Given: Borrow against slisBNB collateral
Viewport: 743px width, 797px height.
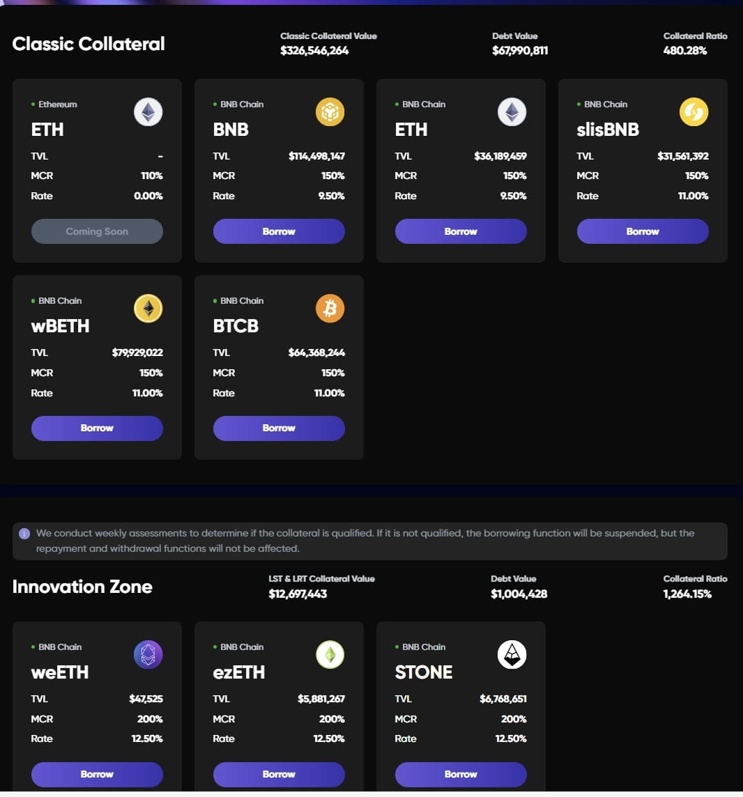Looking at the screenshot, I should (643, 231).
